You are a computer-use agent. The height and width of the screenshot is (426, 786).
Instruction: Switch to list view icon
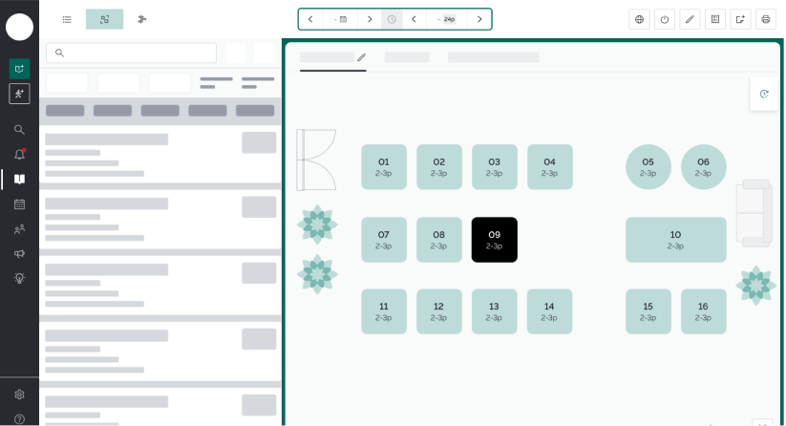[67, 19]
